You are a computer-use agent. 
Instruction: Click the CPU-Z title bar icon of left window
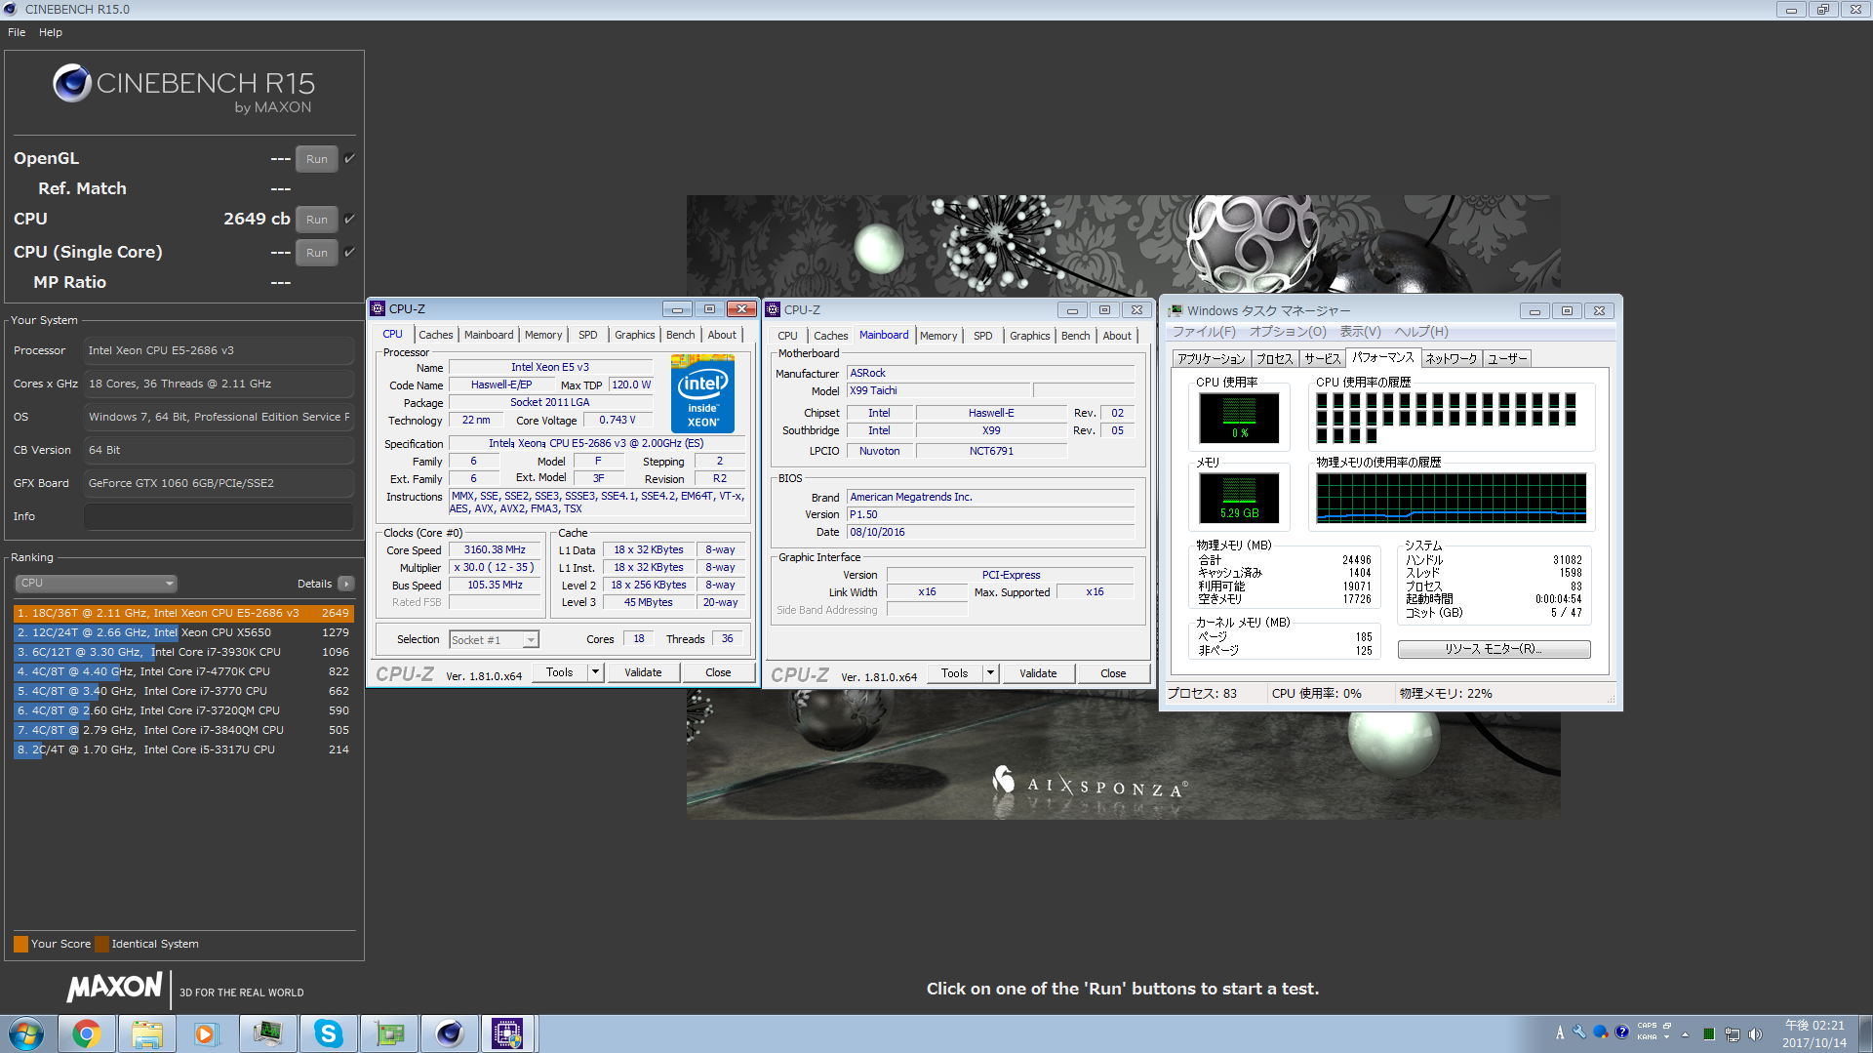[378, 309]
